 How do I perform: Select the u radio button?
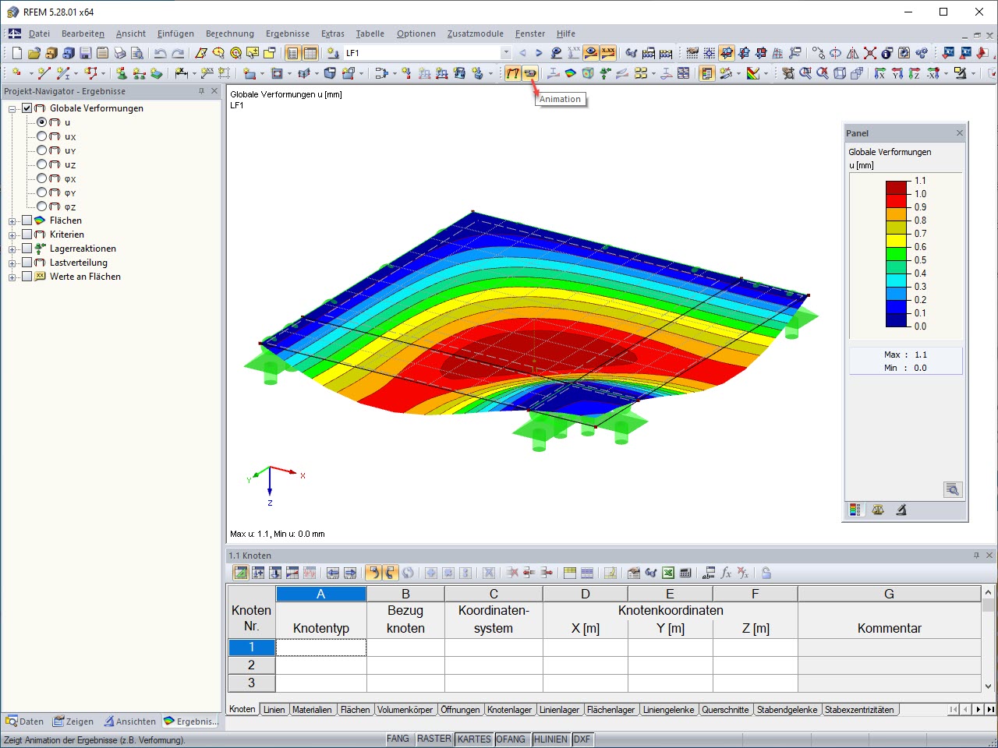pos(42,122)
